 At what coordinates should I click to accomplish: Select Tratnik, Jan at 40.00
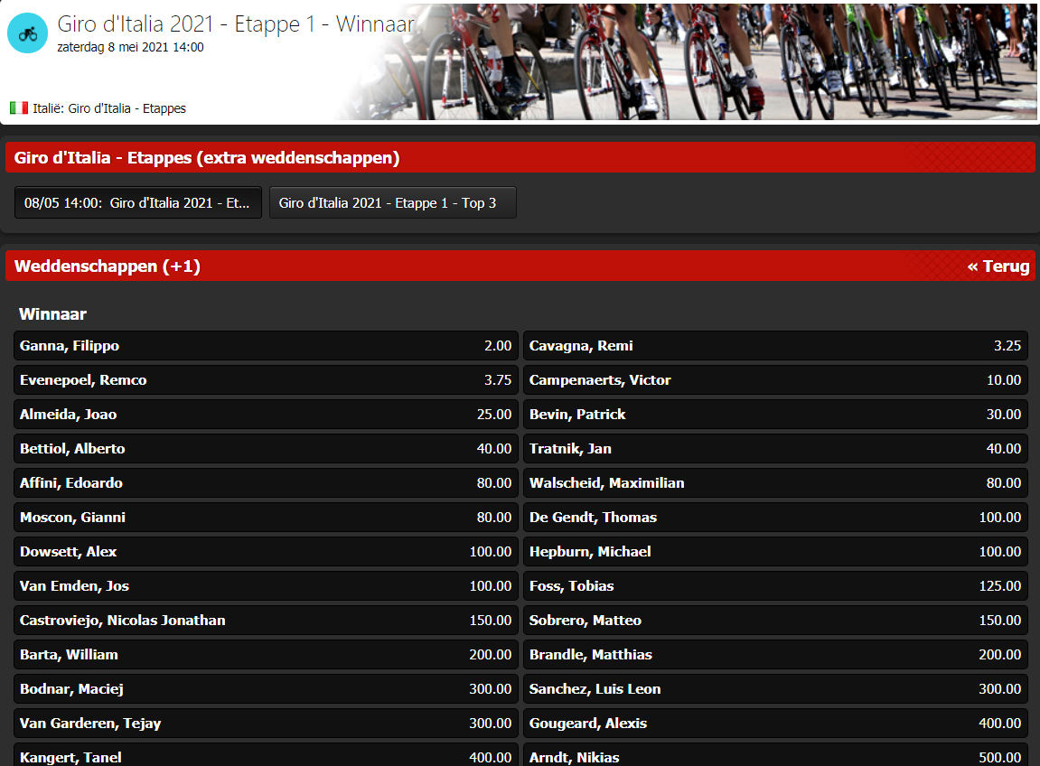(x=775, y=449)
